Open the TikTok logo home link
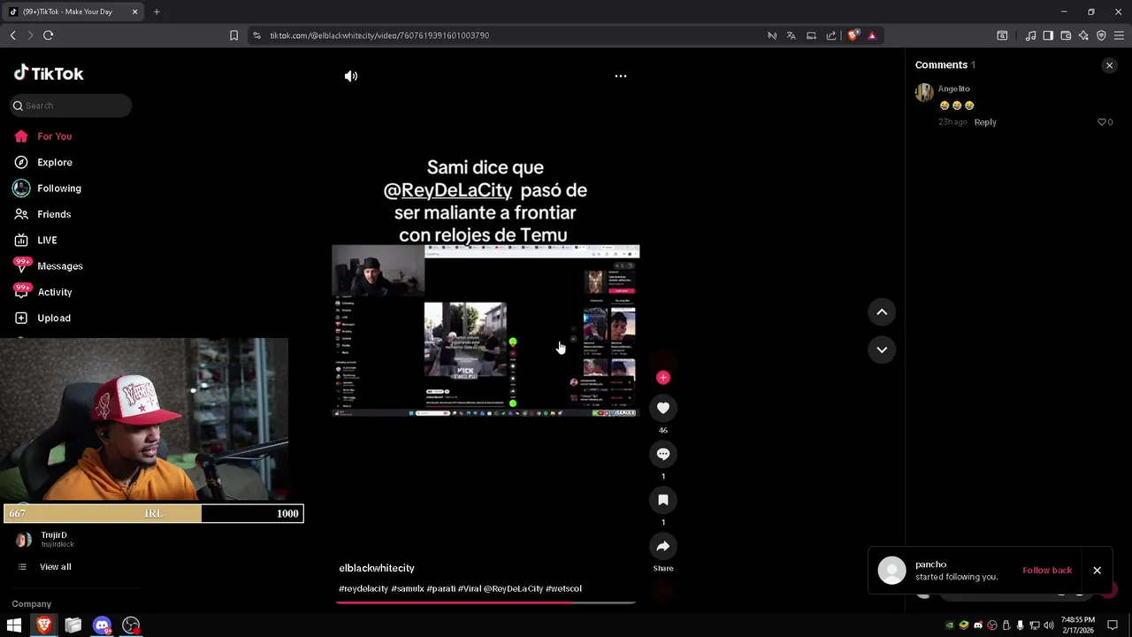The image size is (1132, 637). pyautogui.click(x=49, y=73)
